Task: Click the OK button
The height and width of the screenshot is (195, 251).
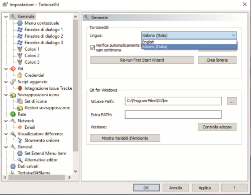Action: point(146,188)
